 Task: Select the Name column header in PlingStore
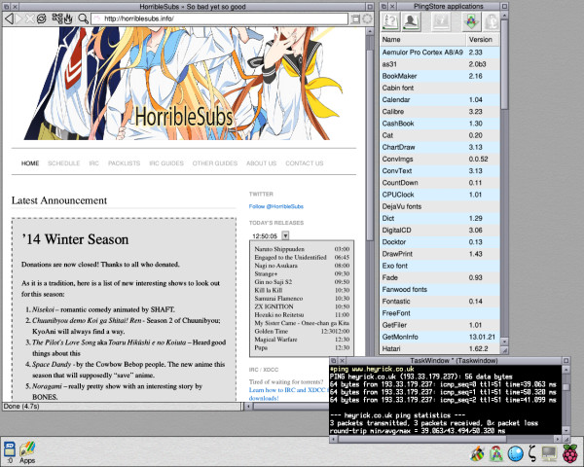pyautogui.click(x=423, y=40)
